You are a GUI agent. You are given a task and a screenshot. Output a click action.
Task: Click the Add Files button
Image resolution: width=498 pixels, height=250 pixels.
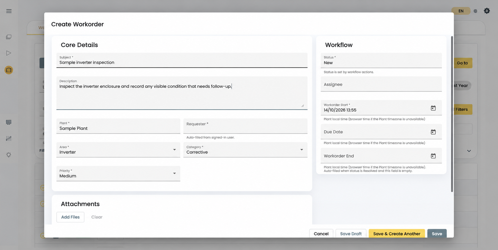[70, 217]
